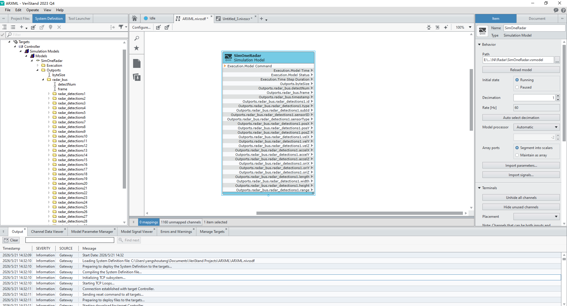This screenshot has height=306, width=567.
Task: Click the Name field containing SimOneRadar
Action: tap(534, 28)
